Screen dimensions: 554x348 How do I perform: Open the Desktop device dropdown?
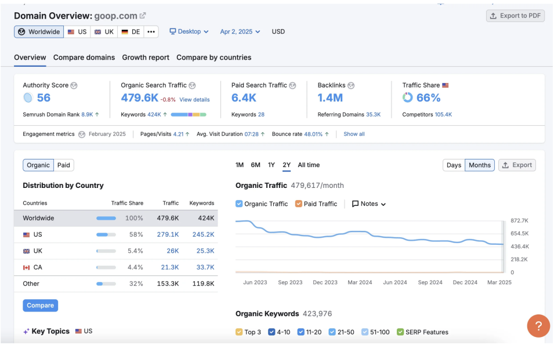pos(189,31)
